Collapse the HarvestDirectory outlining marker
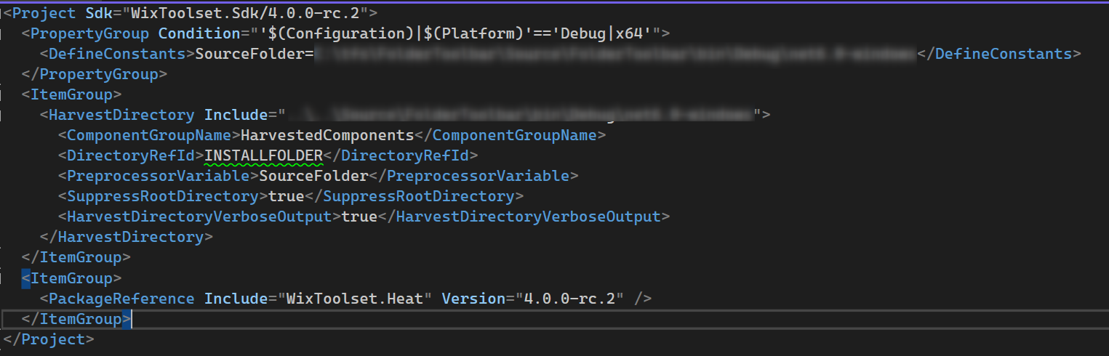1109x356 pixels. click(2, 115)
